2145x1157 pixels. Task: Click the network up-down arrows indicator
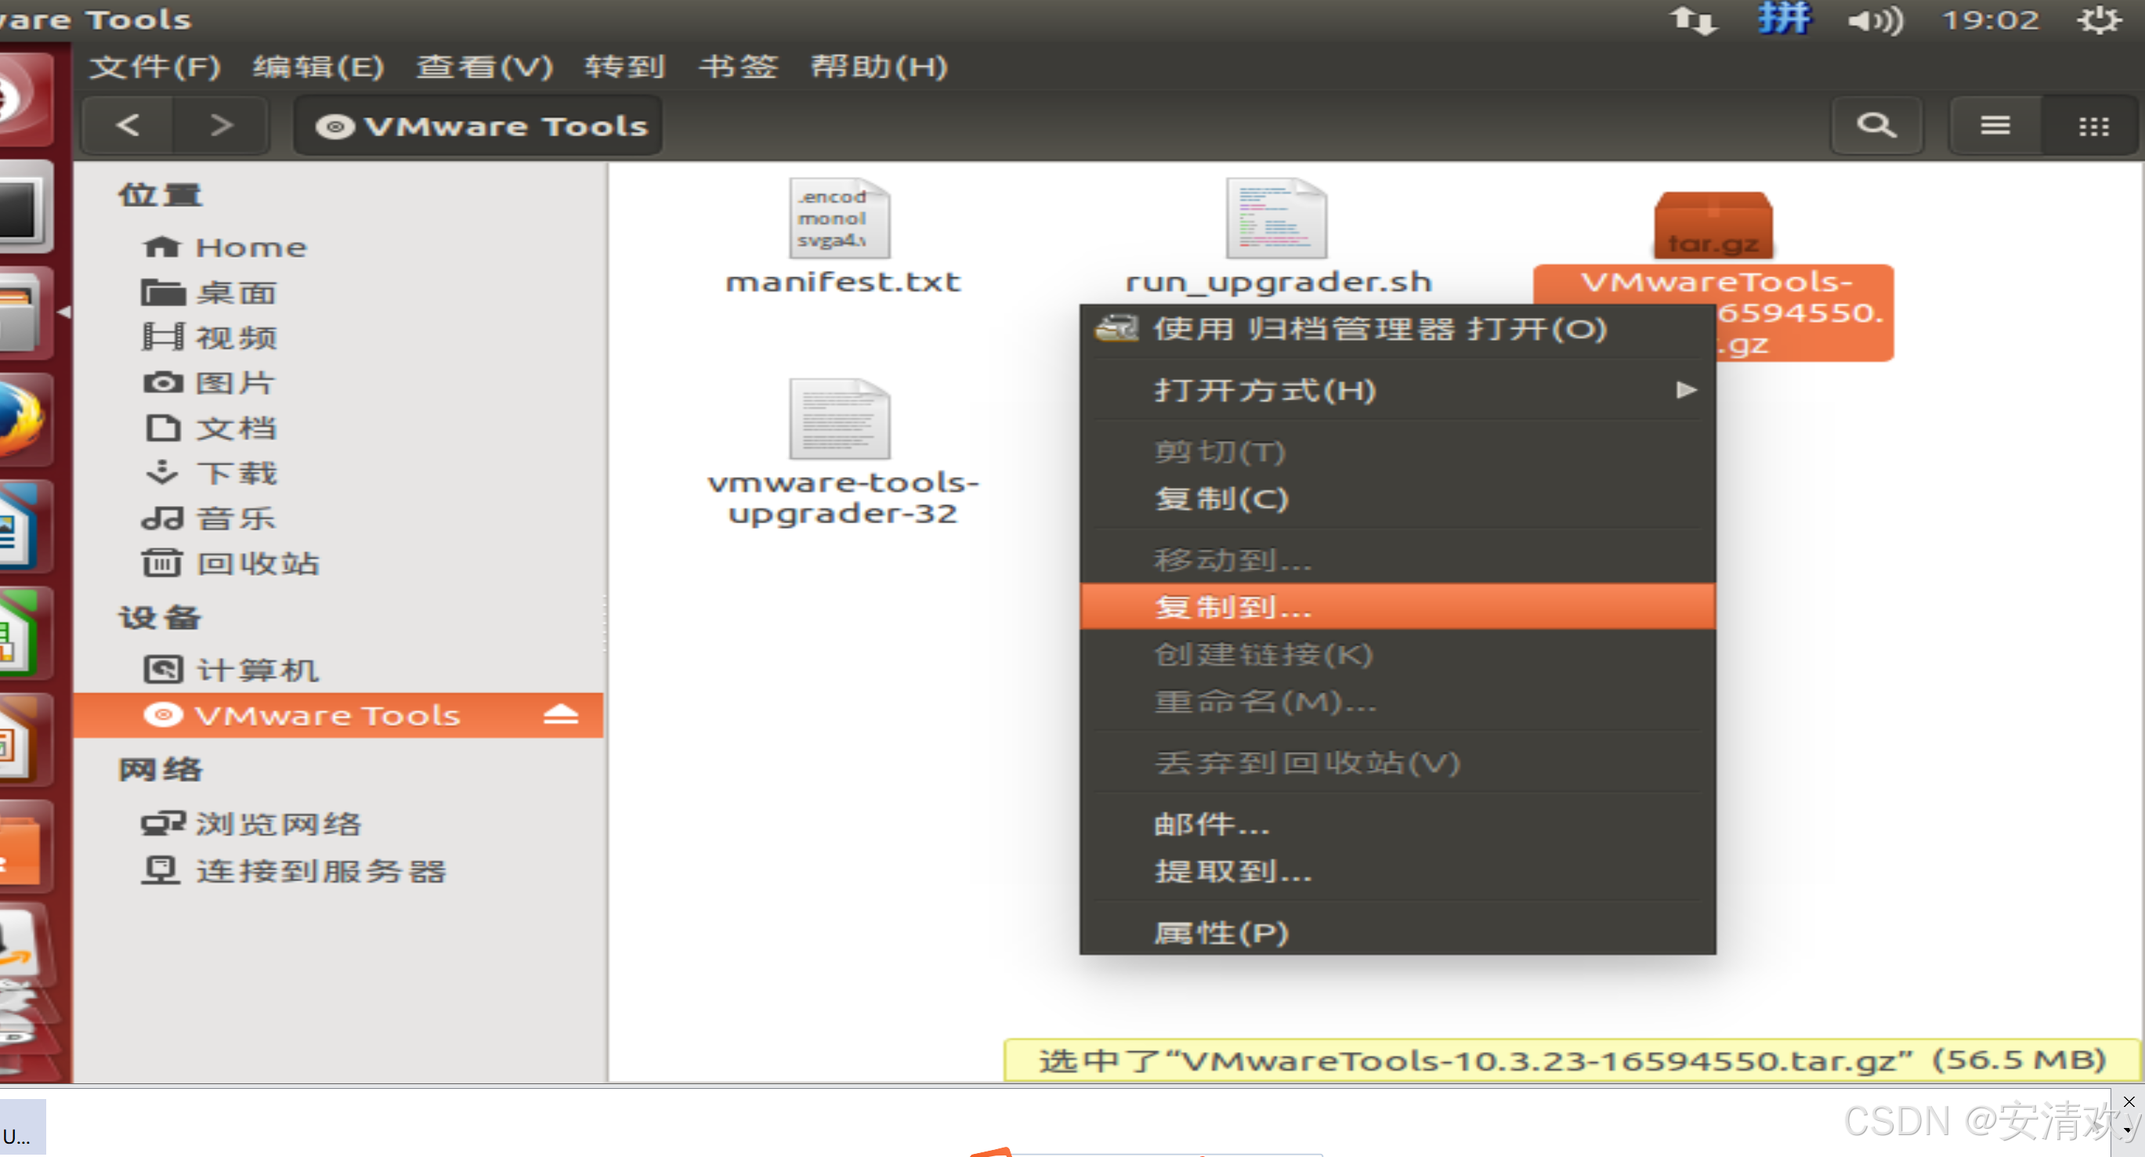click(x=1693, y=20)
